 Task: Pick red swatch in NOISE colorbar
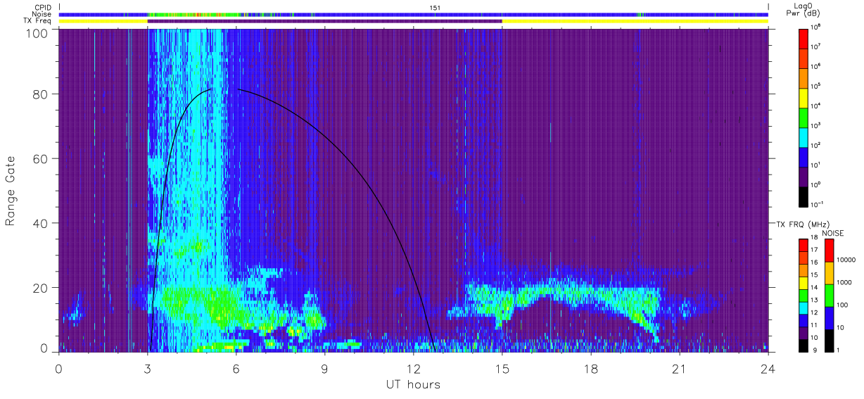click(829, 251)
